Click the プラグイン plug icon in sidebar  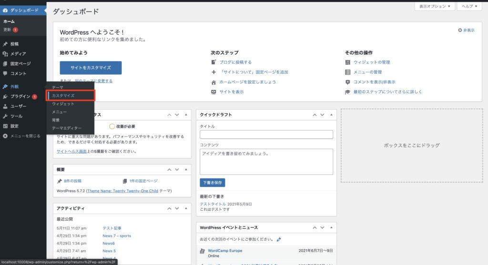coord(5,97)
